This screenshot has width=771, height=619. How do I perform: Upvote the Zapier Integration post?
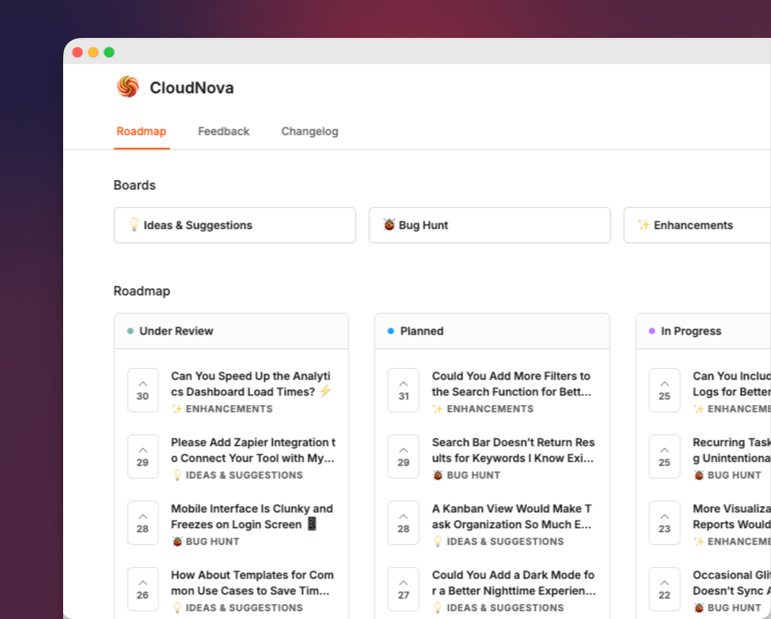pyautogui.click(x=143, y=456)
